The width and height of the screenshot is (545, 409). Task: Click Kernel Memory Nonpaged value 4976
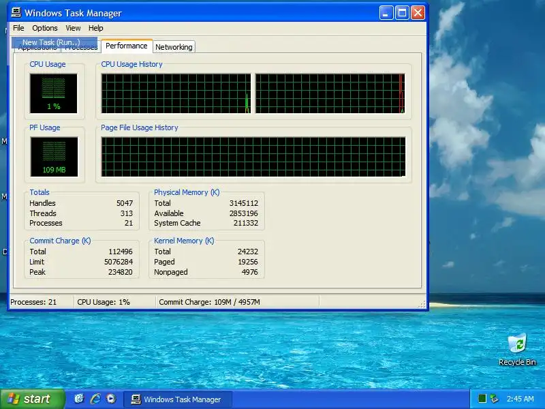[249, 272]
